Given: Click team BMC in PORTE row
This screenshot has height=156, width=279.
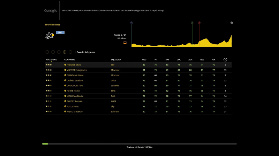Looking at the screenshot, I should [113, 91].
